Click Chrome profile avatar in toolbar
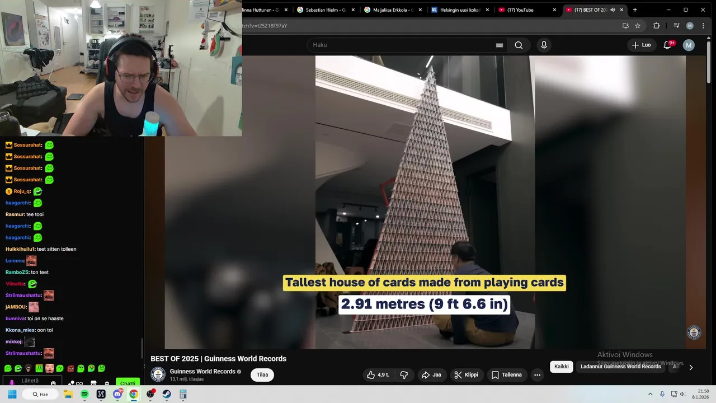 (690, 26)
